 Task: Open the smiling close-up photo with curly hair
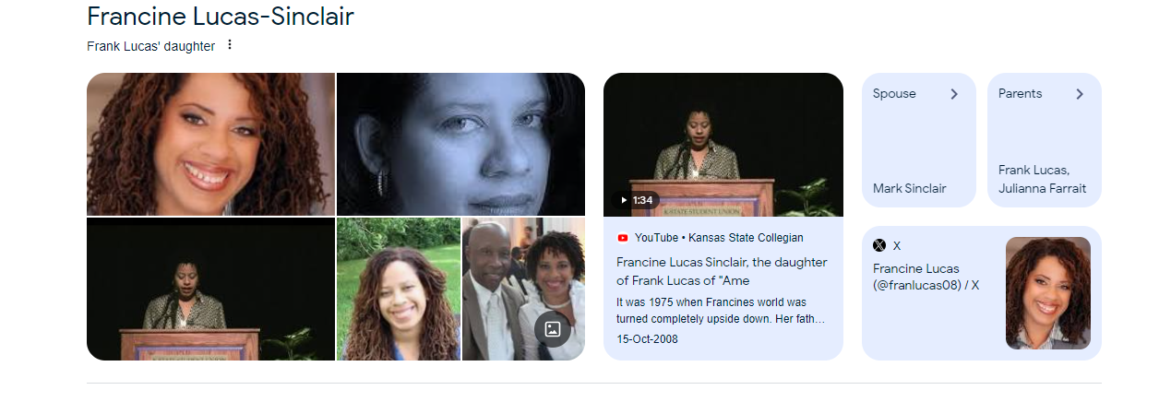click(x=210, y=144)
